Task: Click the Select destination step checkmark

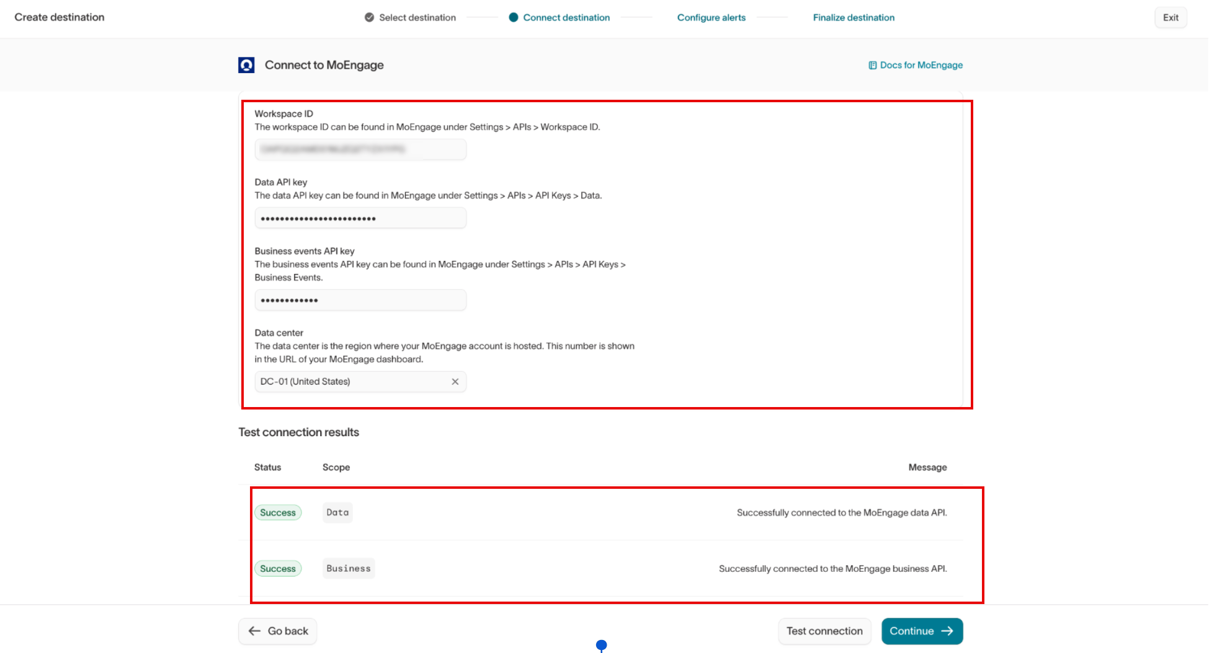Action: coord(369,17)
